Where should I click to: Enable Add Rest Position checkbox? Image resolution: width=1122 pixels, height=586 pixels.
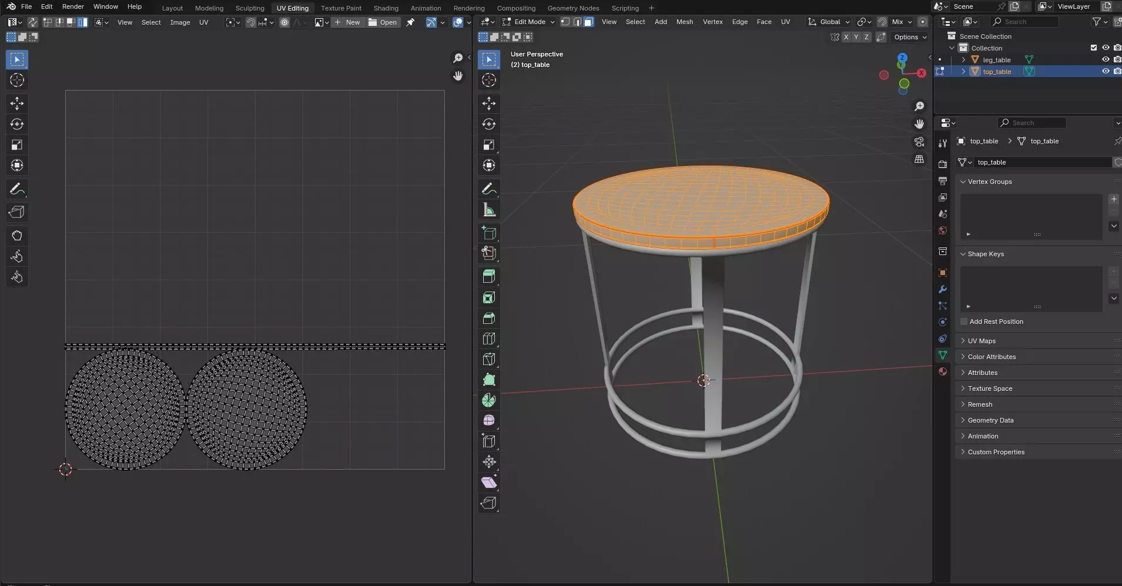[x=964, y=322]
